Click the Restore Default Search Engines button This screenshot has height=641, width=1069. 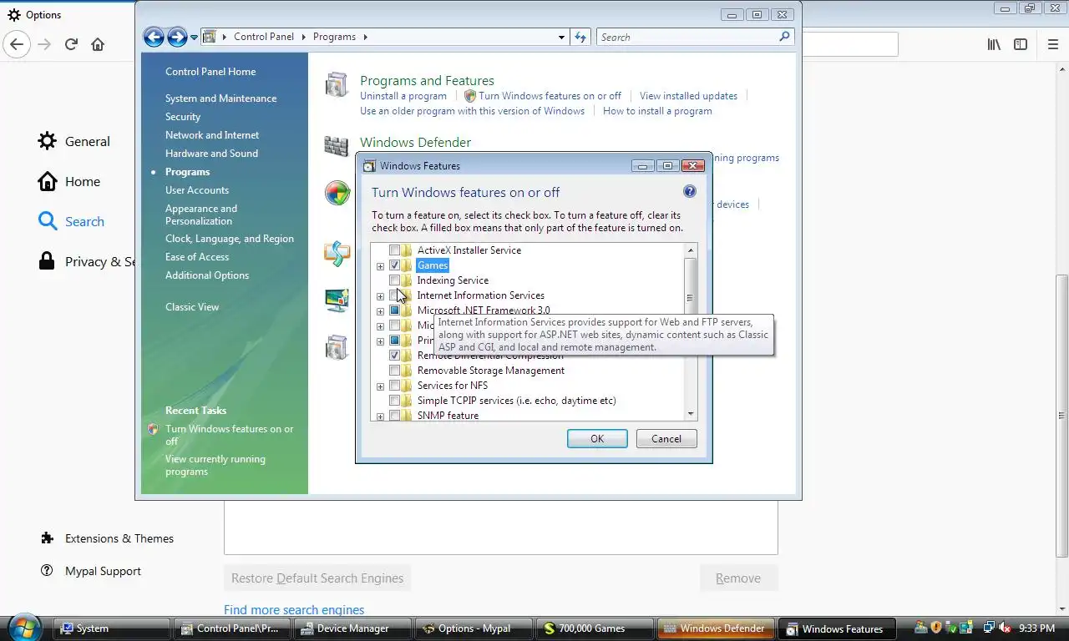[317, 578]
